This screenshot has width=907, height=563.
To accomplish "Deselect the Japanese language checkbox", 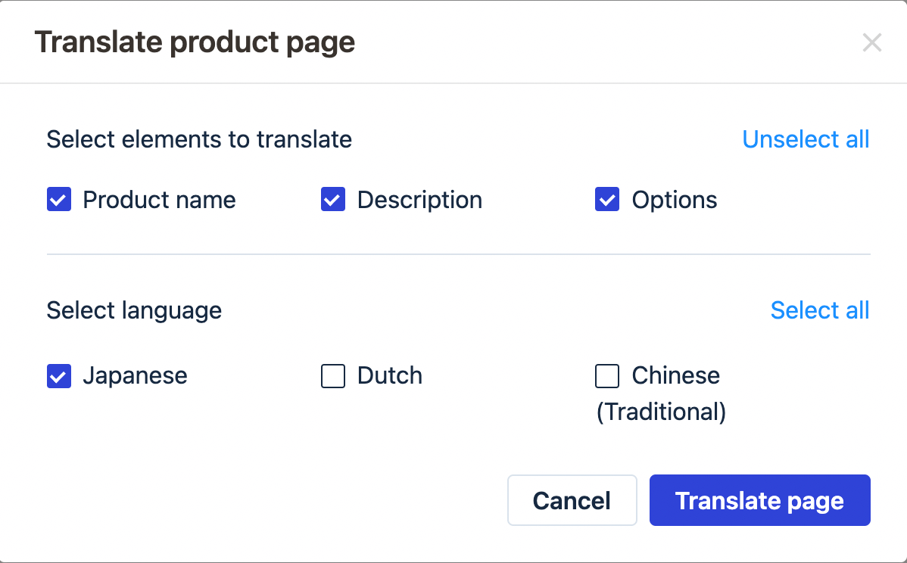I will [59, 376].
